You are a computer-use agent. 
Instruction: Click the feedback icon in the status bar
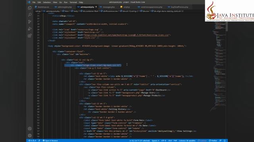click(x=220, y=140)
